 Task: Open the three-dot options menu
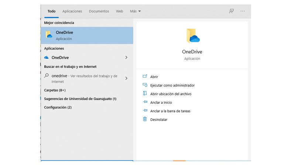[243, 11]
